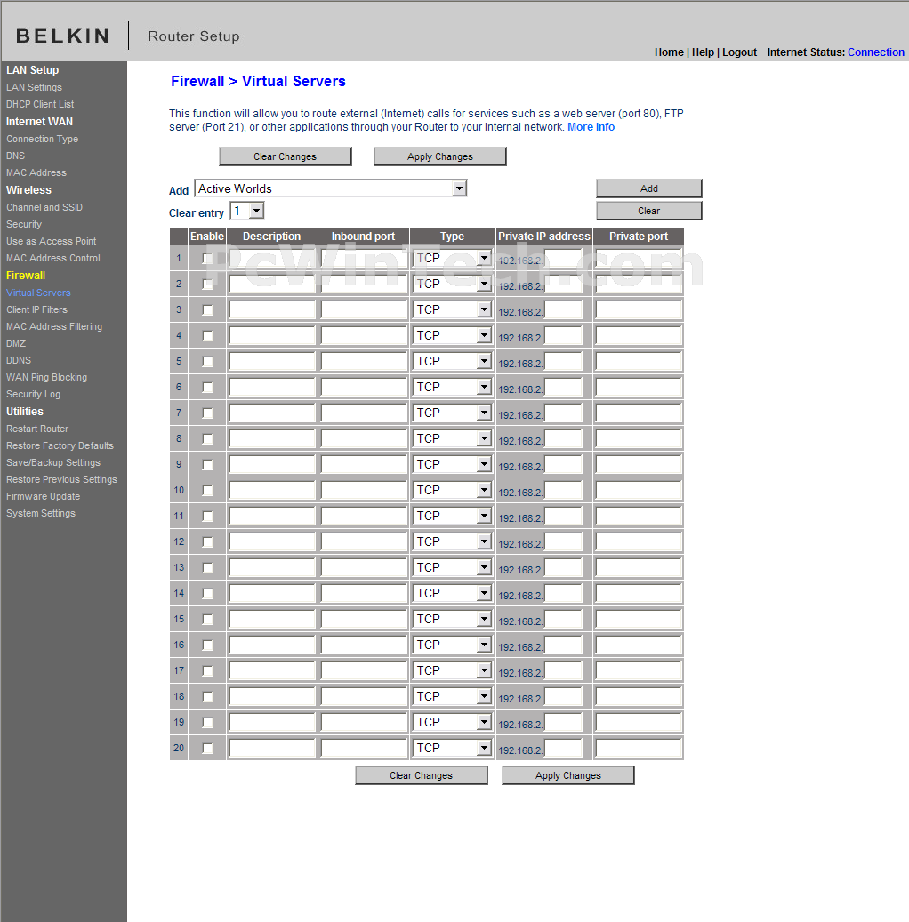Click the Description field in row 17
The width and height of the screenshot is (909, 922).
coord(272,671)
